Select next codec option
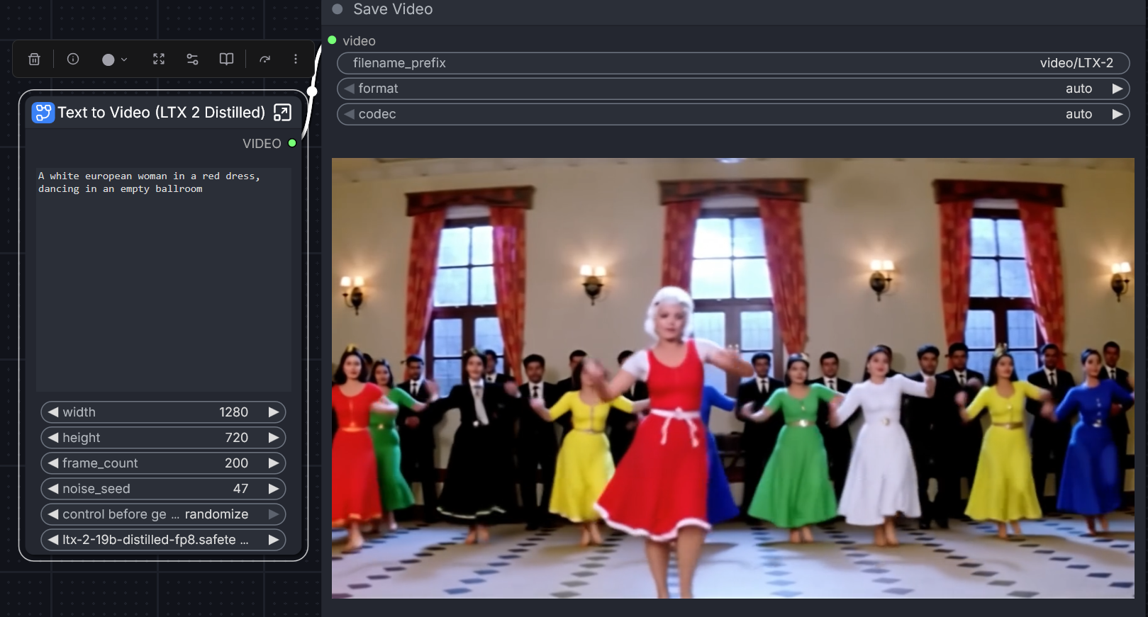1148x617 pixels. point(1118,114)
